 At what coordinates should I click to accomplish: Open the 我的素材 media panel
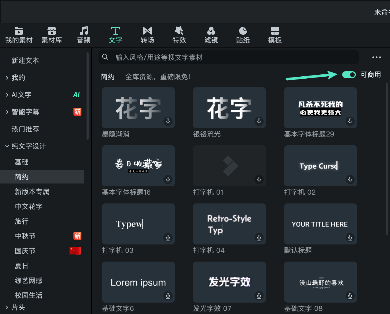[x=19, y=35]
